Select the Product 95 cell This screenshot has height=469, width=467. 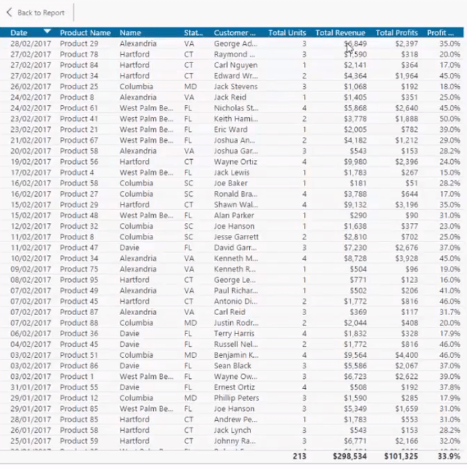(79, 280)
